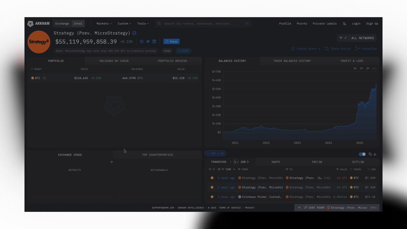The height and width of the screenshot is (229, 407).
Task: Go to previous transfers page arrow
Action: click(x=231, y=162)
